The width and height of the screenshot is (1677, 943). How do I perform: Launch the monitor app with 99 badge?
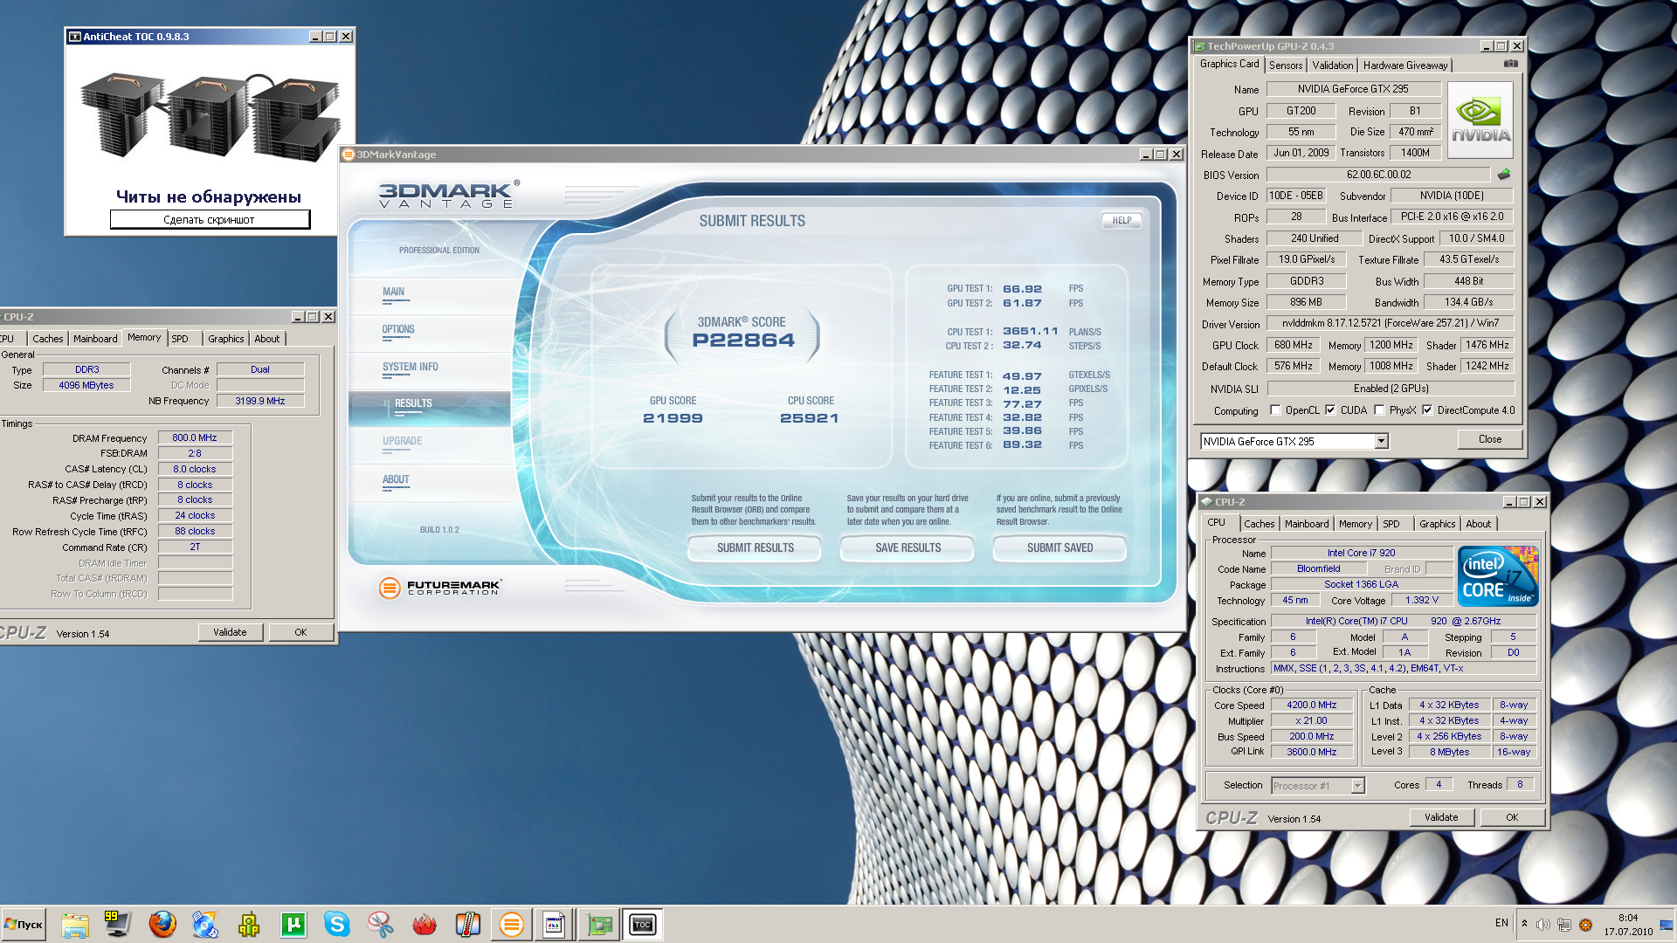pos(117,925)
